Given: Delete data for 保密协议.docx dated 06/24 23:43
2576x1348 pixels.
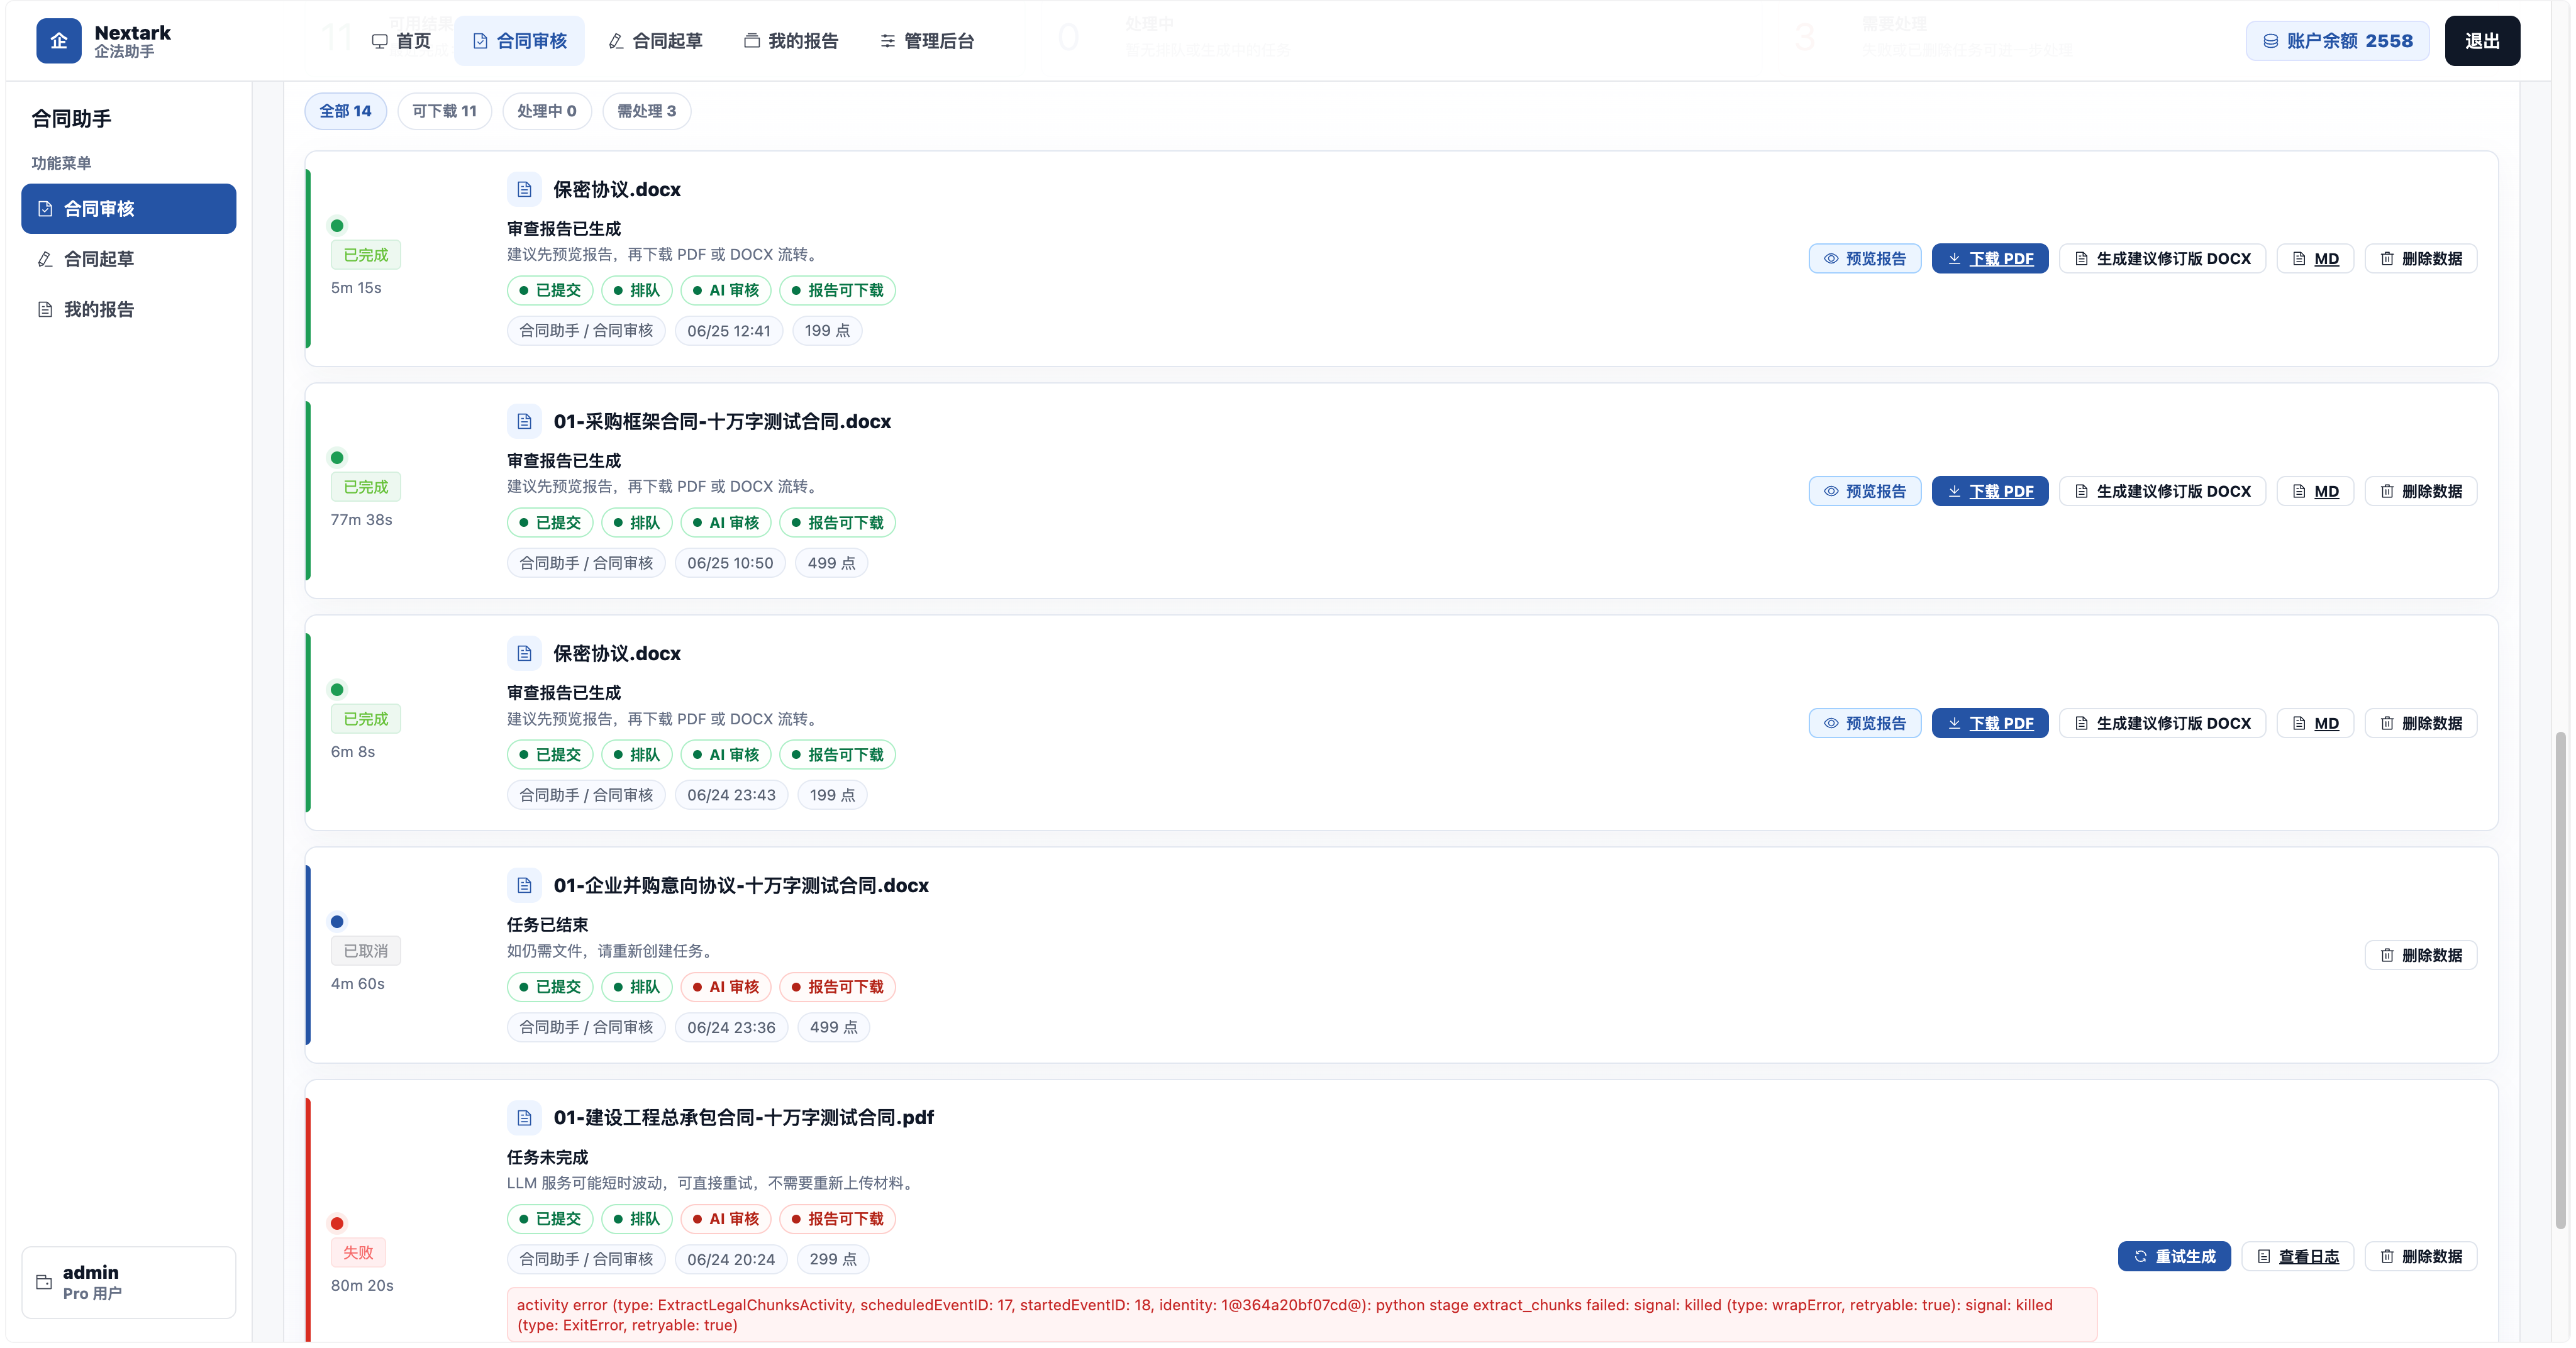Looking at the screenshot, I should pyautogui.click(x=2421, y=723).
